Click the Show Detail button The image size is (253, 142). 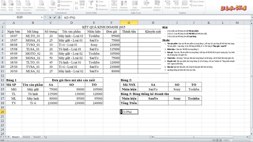point(197,2)
